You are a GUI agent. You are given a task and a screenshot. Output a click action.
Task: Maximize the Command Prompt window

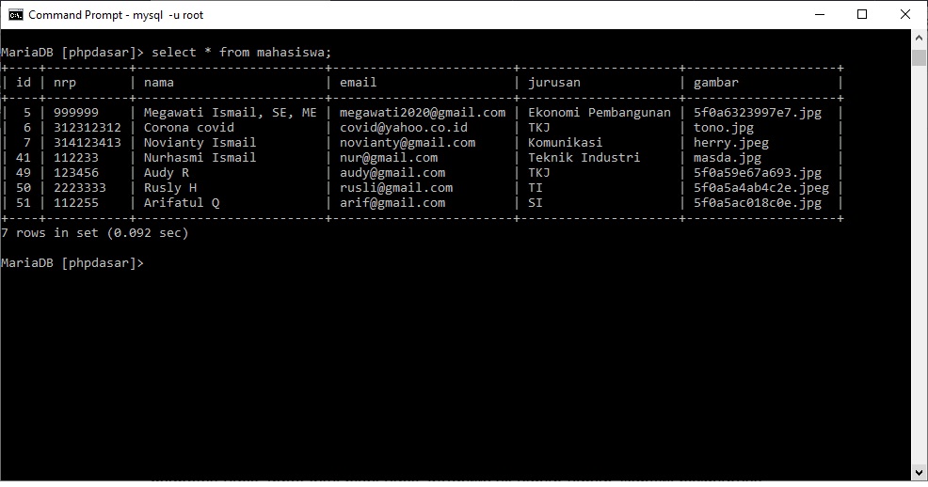pos(861,14)
